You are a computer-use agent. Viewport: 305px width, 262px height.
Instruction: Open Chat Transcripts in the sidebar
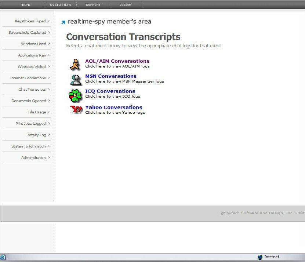click(32, 89)
